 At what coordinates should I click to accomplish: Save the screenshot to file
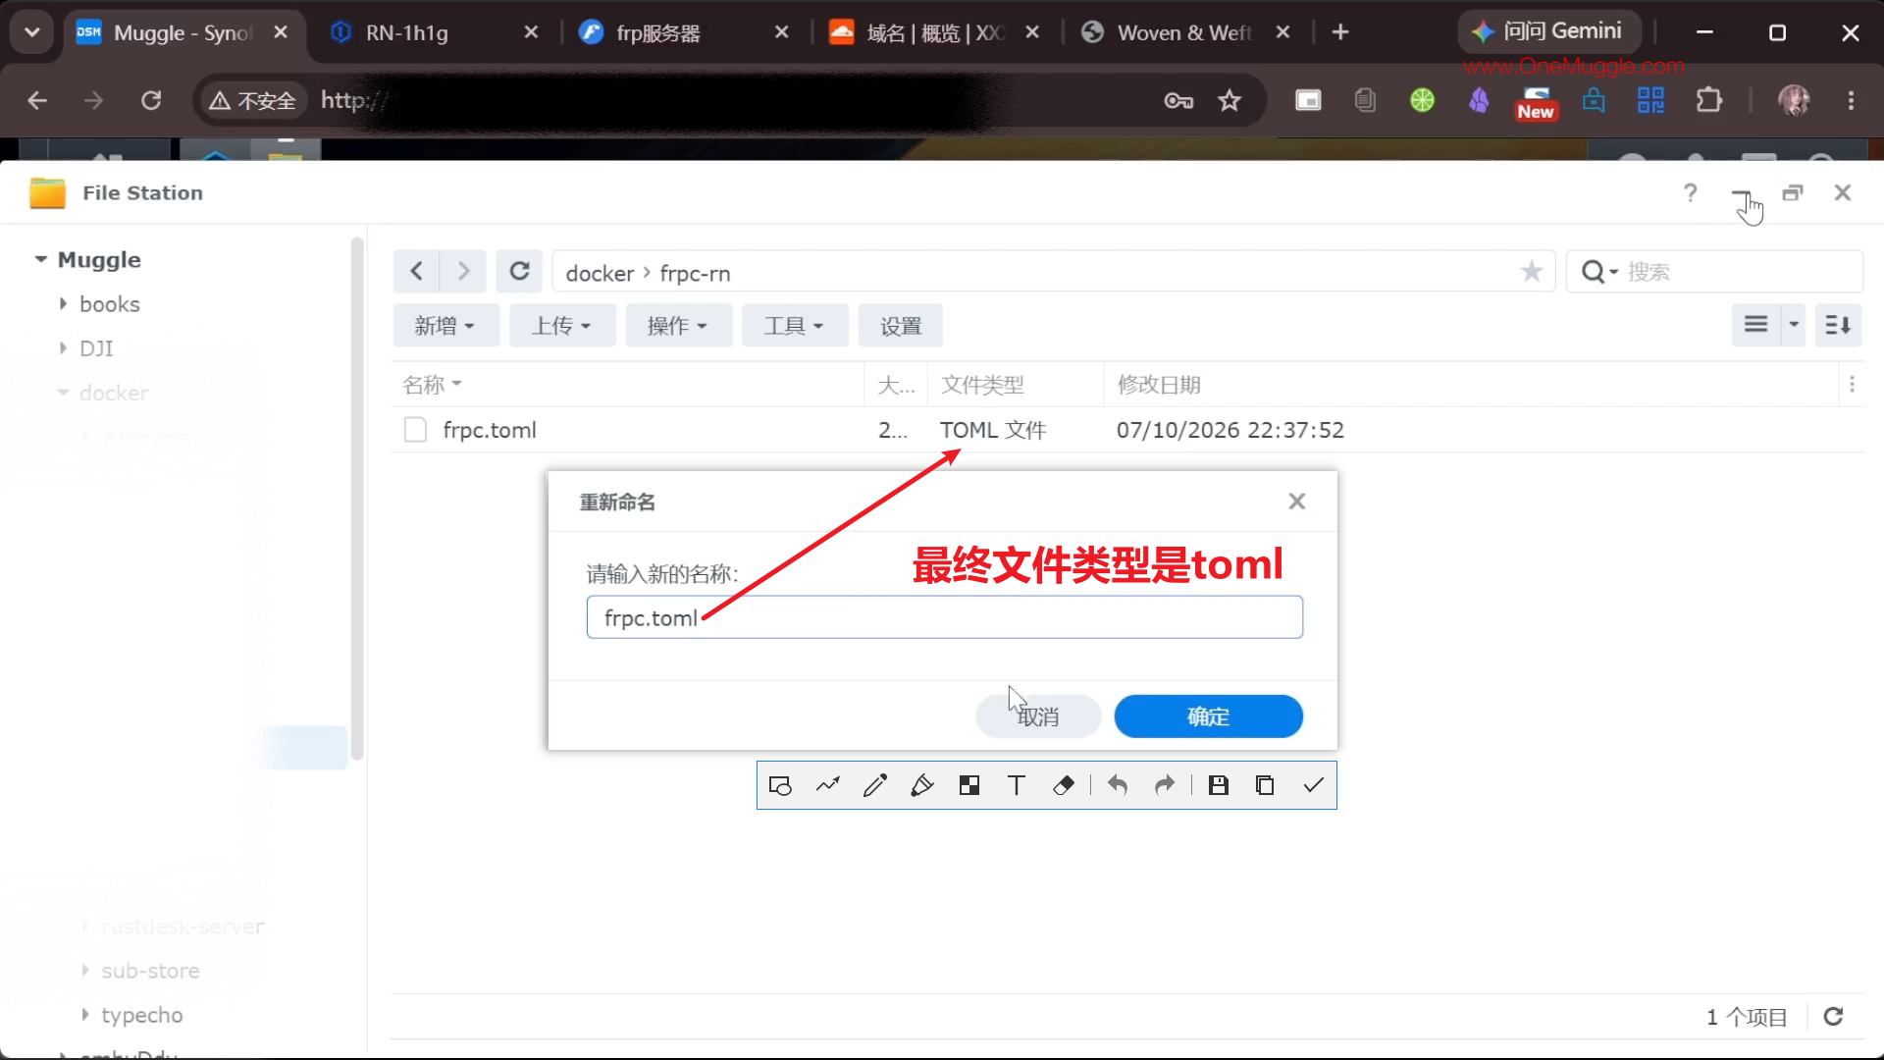[1219, 785]
